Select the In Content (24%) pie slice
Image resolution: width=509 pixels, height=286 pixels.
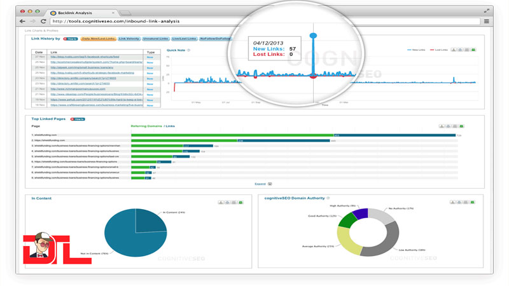point(150,221)
